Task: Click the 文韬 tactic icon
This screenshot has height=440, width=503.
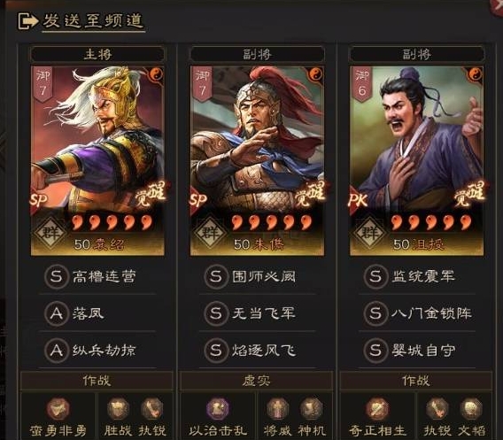Action: click(x=471, y=409)
